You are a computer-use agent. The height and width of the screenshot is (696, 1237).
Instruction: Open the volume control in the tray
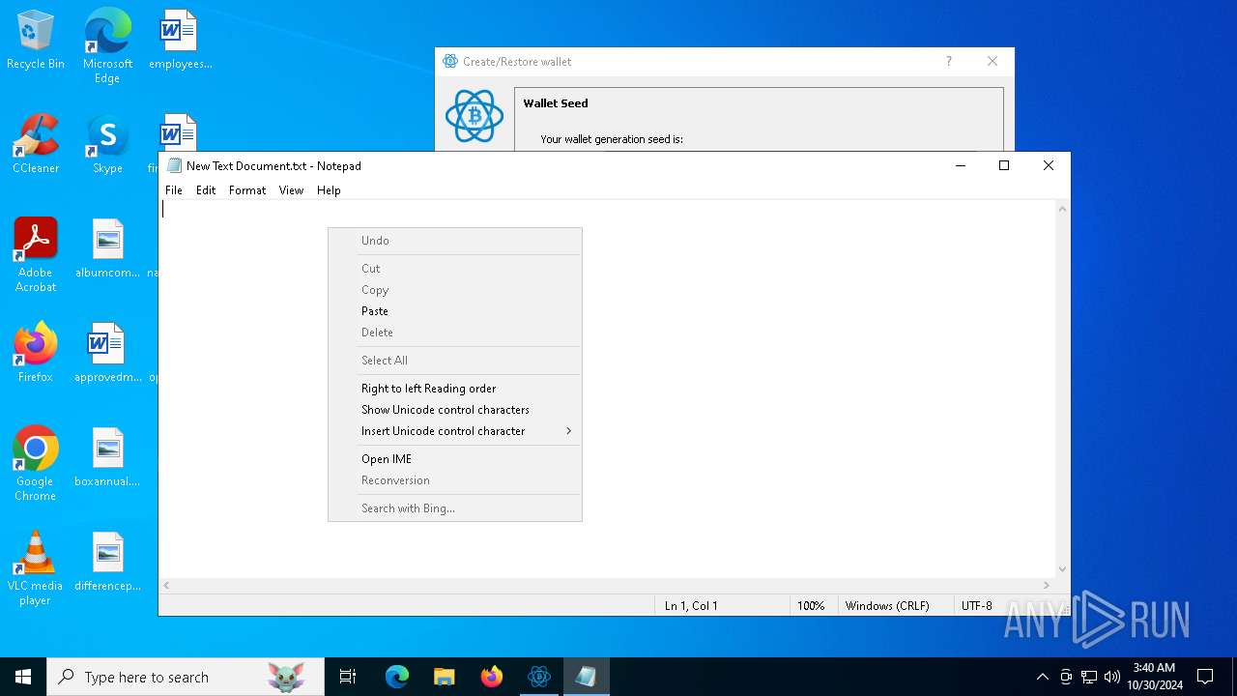coord(1112,677)
